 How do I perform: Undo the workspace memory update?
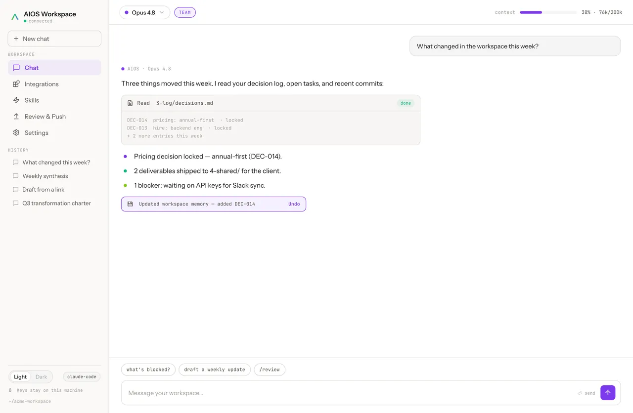(x=294, y=204)
